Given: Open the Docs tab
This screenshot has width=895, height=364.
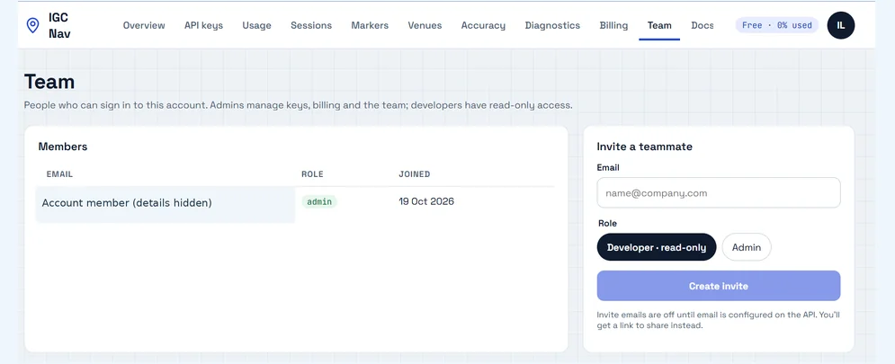Looking at the screenshot, I should (x=703, y=25).
